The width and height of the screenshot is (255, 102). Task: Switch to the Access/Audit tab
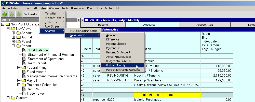tap(204, 25)
